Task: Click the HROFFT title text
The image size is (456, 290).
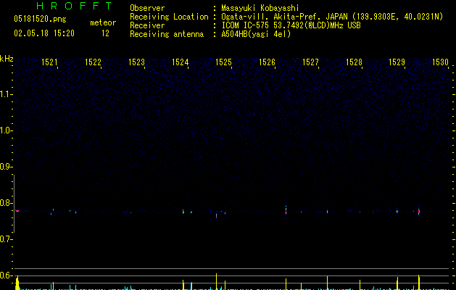Action: click(x=75, y=6)
